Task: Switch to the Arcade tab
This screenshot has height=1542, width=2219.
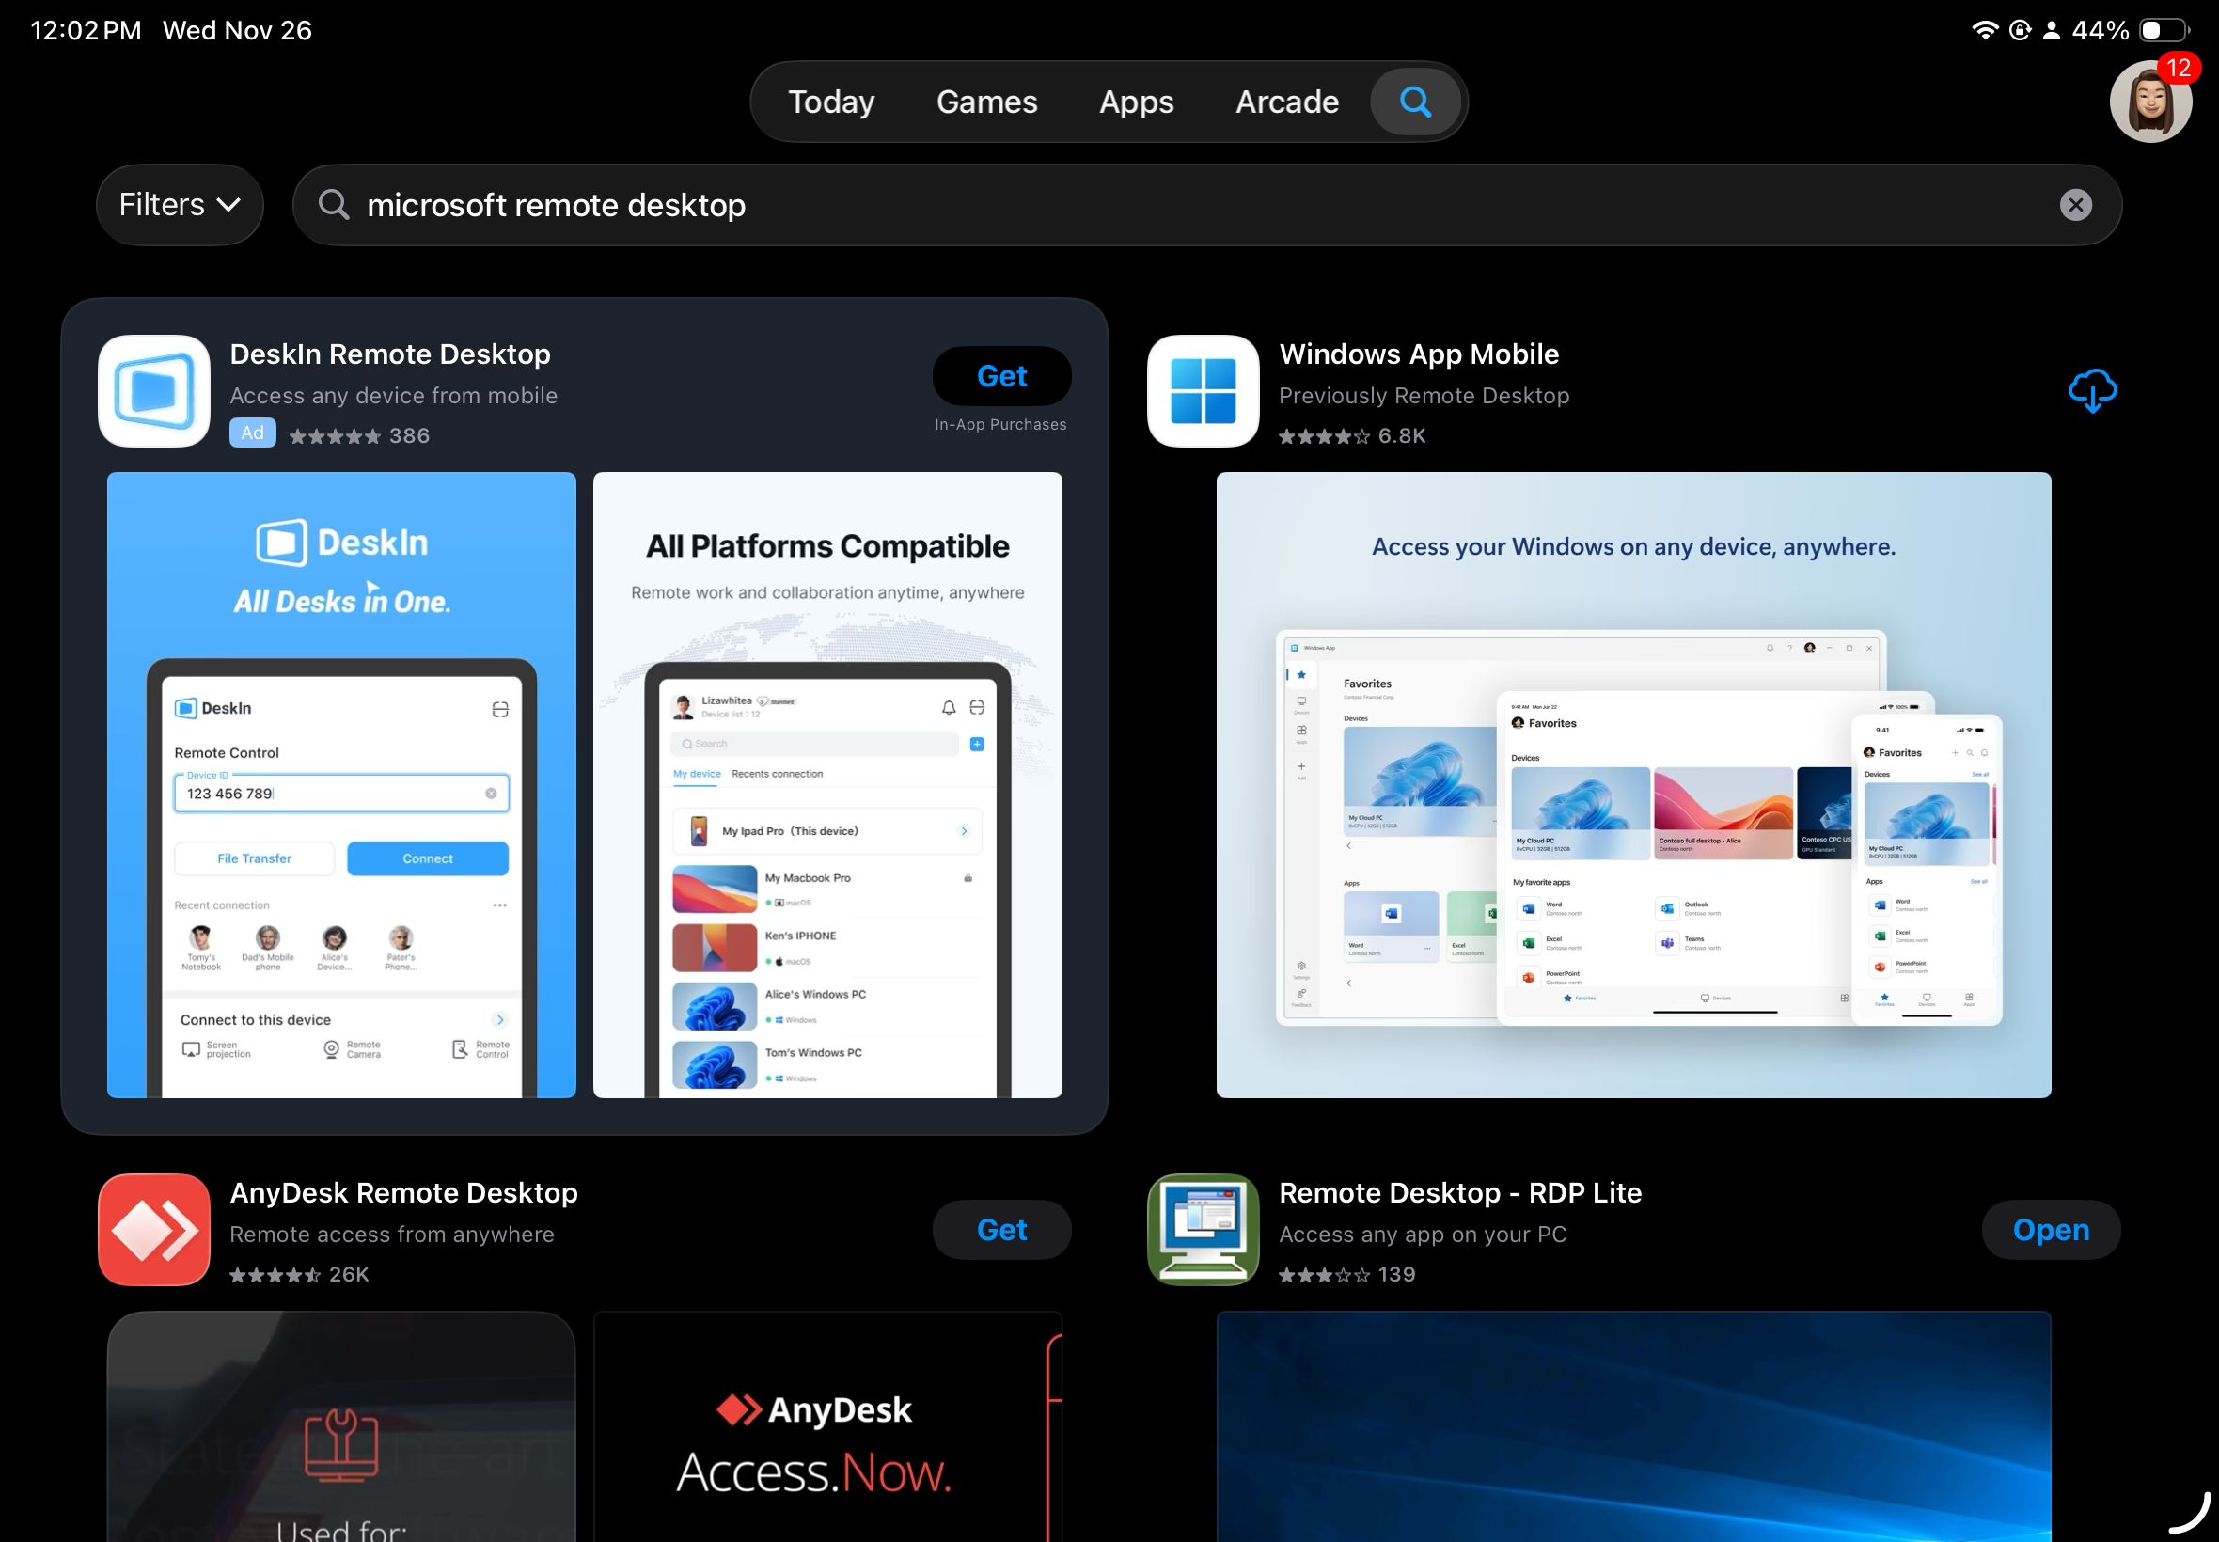Action: pyautogui.click(x=1286, y=101)
